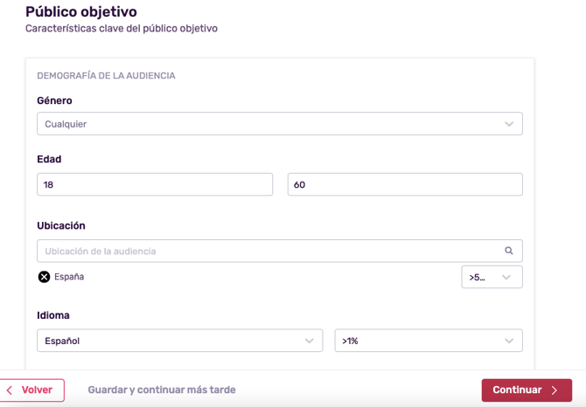
Task: Expand the location percentage dropdown beside España
Action: click(x=492, y=277)
